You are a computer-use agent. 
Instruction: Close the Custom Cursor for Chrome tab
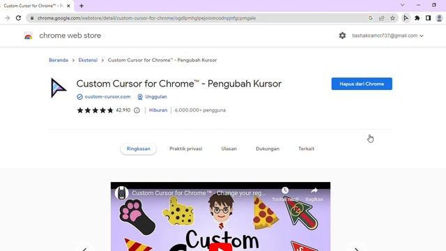[68, 6]
